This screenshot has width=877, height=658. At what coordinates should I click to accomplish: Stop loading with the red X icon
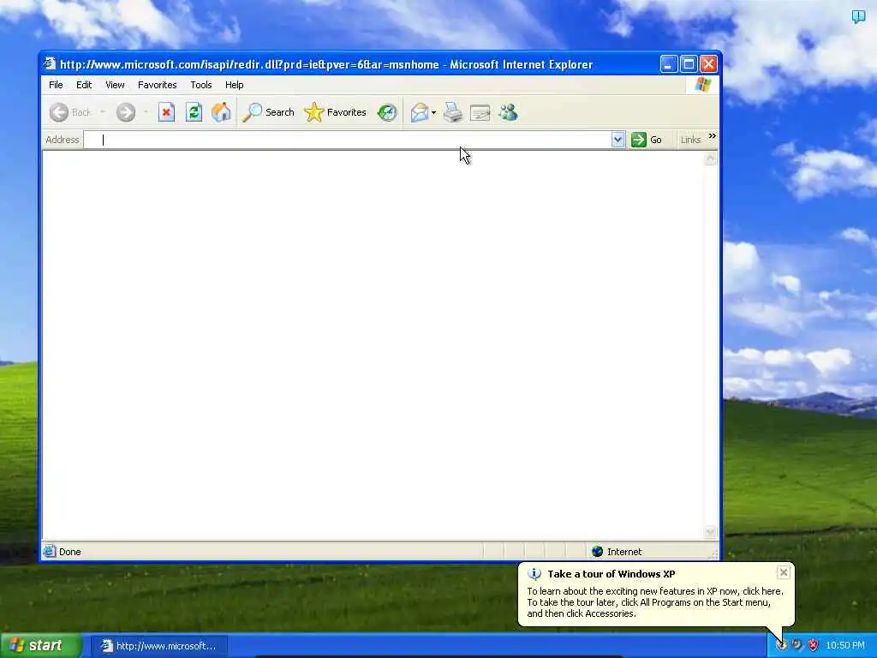click(166, 112)
